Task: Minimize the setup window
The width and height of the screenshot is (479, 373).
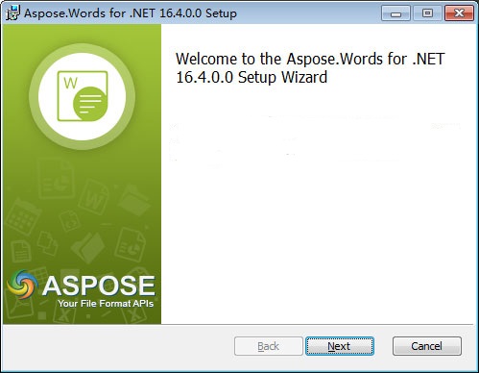Action: pos(395,13)
